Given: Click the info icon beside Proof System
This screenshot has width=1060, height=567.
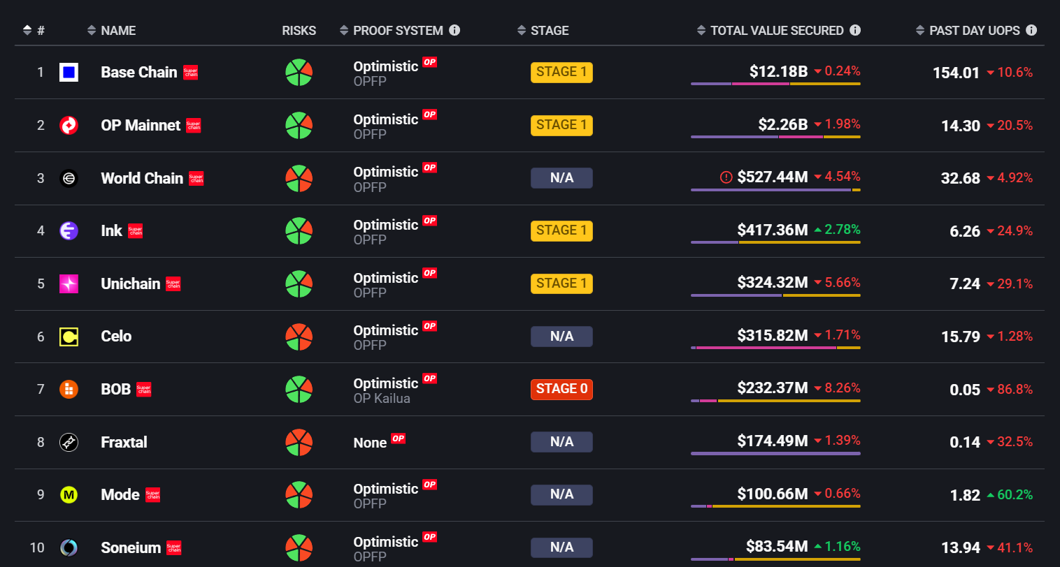Looking at the screenshot, I should [454, 30].
